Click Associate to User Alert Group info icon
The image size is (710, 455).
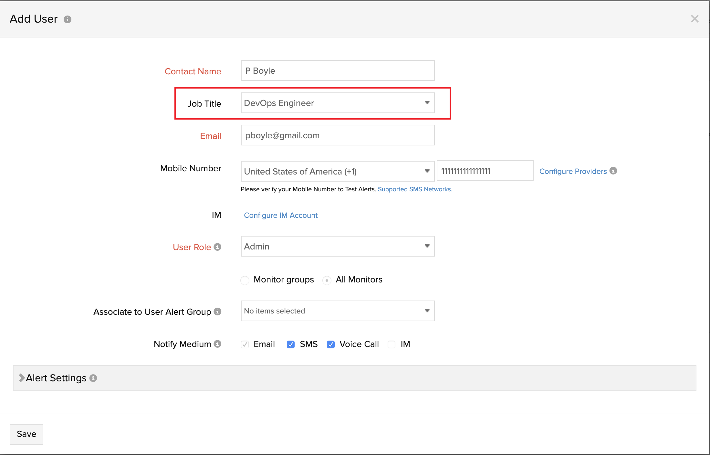pyautogui.click(x=218, y=312)
